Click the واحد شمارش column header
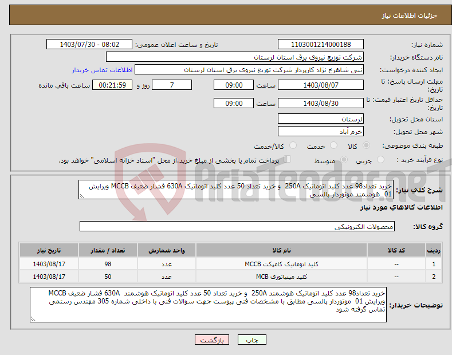Screen dimensions: 452x355 [167, 250]
